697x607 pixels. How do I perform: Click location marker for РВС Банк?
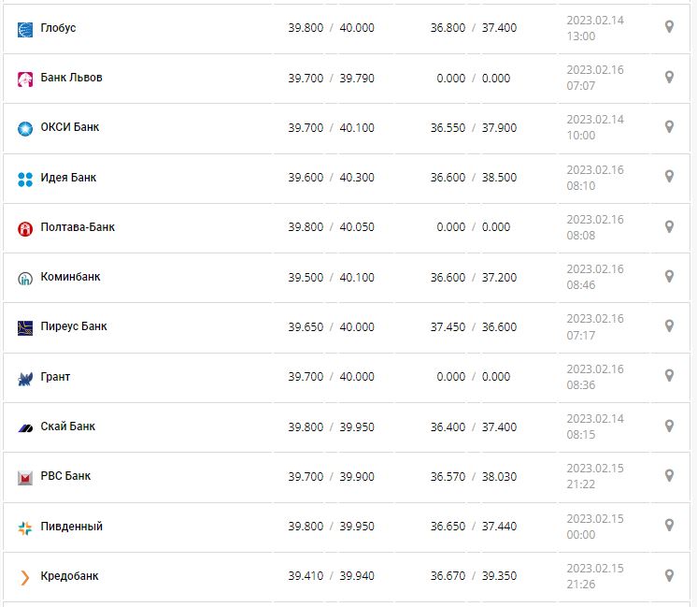[x=669, y=476]
